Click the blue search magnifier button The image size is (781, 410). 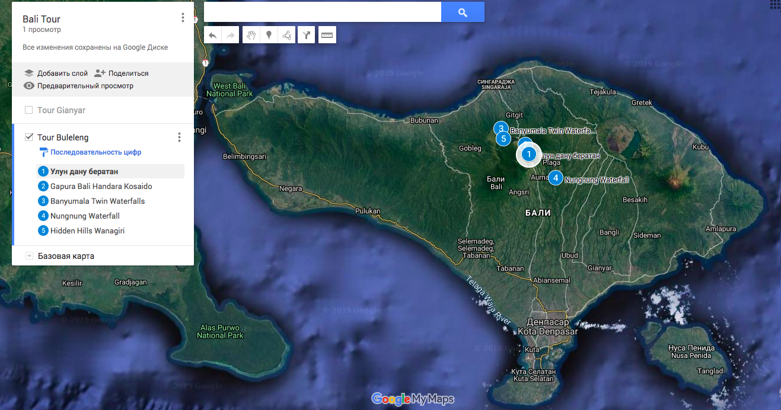[463, 12]
